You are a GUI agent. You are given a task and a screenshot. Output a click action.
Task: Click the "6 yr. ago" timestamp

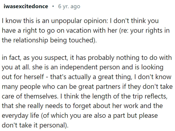click(69, 6)
